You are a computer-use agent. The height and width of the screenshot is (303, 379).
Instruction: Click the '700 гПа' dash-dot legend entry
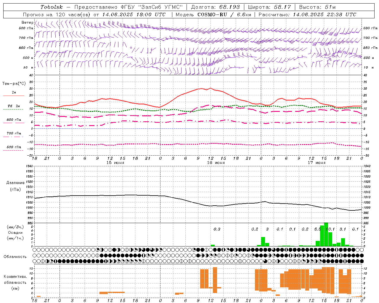[14, 133]
